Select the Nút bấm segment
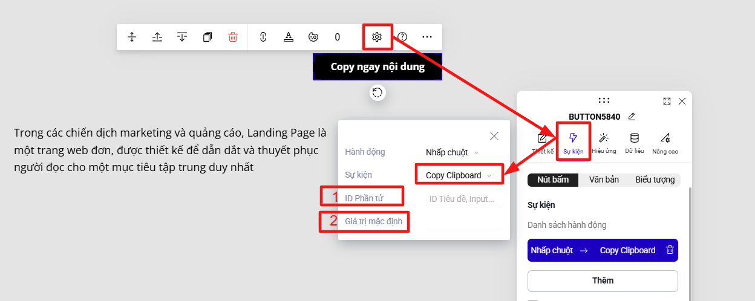This screenshot has width=755, height=301. (x=553, y=180)
